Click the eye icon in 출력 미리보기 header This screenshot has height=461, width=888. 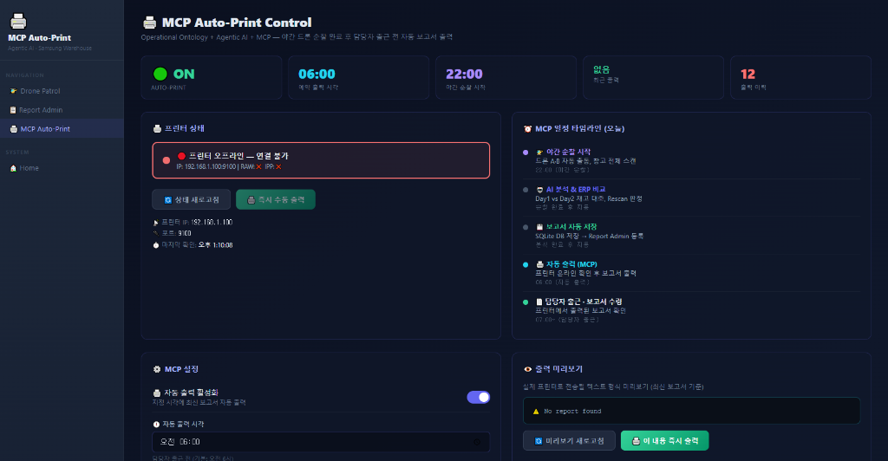528,368
